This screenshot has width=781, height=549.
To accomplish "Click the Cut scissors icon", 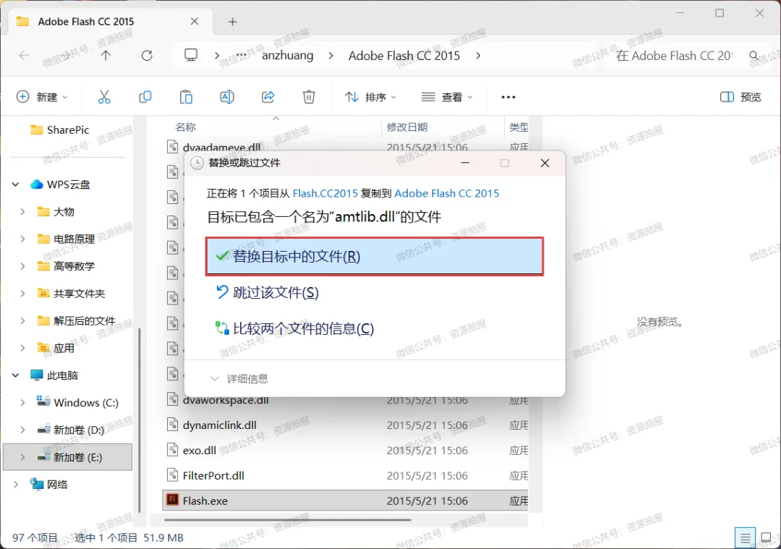I will tap(104, 97).
